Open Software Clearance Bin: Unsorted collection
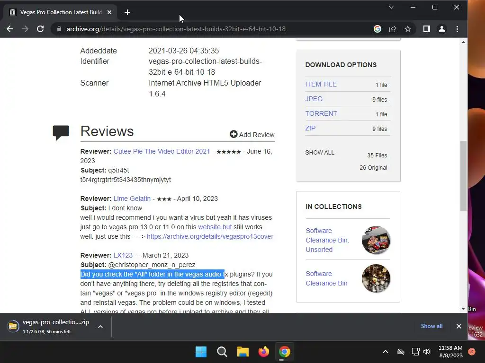 point(327,240)
